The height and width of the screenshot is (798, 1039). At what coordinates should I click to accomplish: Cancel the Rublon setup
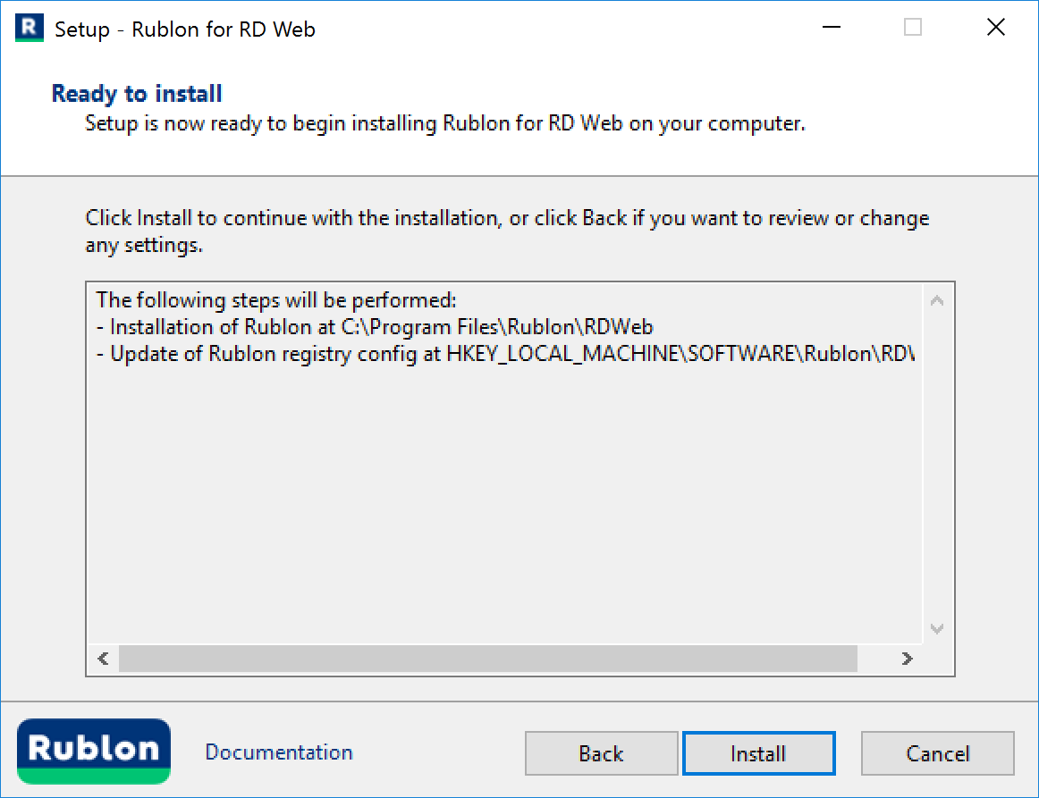(x=937, y=753)
